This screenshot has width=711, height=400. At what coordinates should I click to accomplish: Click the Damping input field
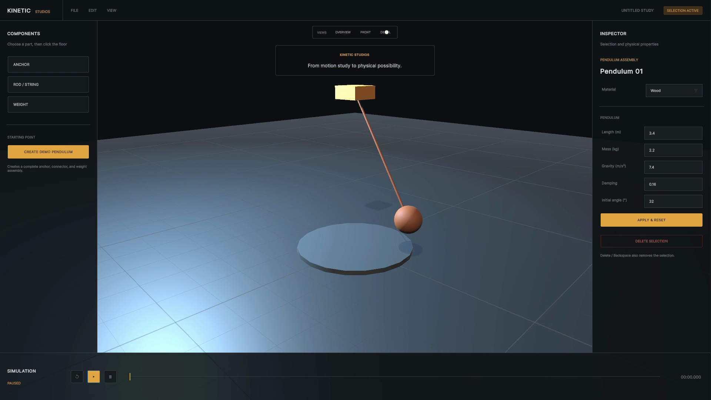click(x=673, y=184)
